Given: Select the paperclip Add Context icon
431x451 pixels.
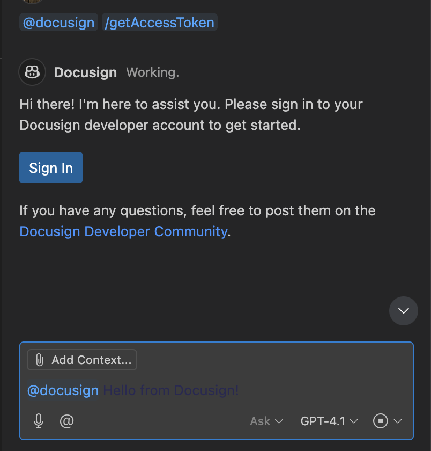Looking at the screenshot, I should click(39, 360).
